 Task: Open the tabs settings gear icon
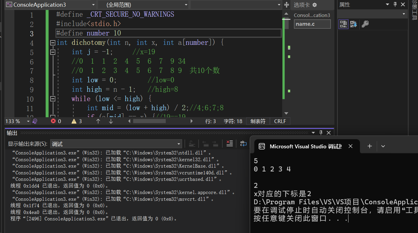315,5
